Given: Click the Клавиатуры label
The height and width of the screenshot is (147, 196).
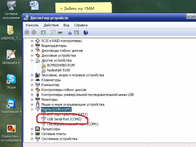Looking at the screenshot, I should tap(51, 80).
